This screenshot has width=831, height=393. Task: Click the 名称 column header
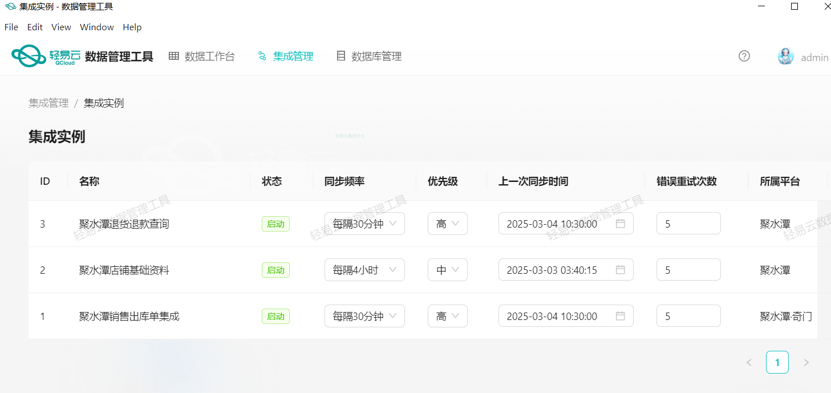[89, 181]
